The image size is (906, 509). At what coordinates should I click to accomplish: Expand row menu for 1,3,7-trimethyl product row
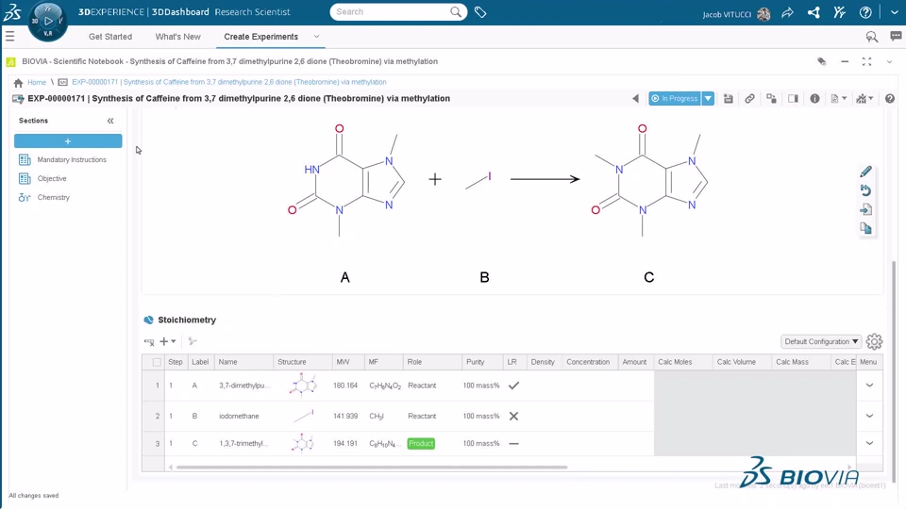[x=869, y=444]
